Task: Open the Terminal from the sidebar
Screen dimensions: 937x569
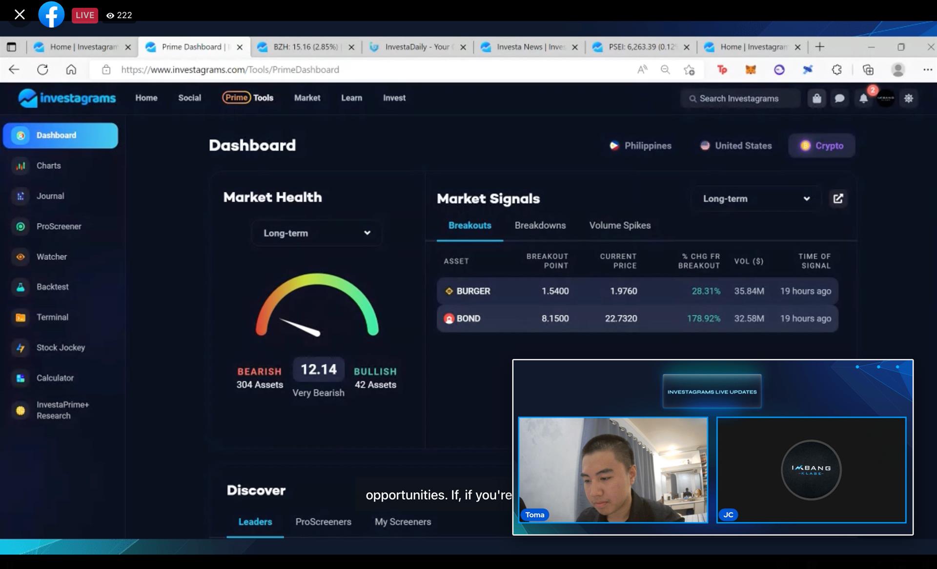Action: tap(52, 317)
